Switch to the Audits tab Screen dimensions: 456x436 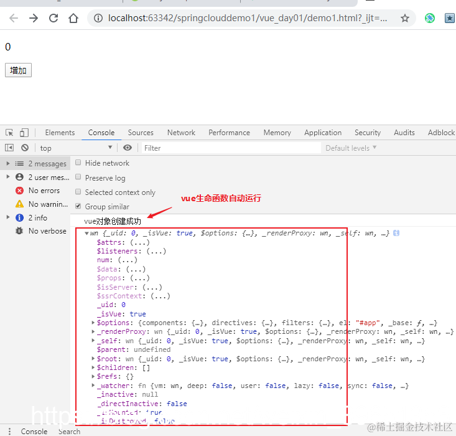[x=404, y=133]
